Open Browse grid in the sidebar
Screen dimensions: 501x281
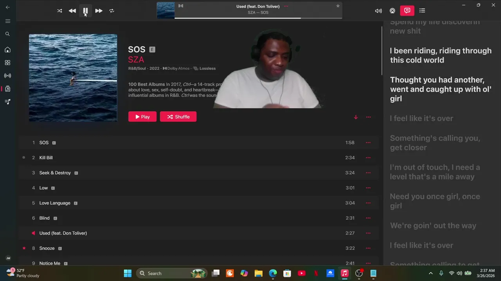click(x=7, y=63)
